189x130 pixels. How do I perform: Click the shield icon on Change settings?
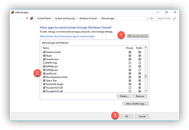click(129, 36)
